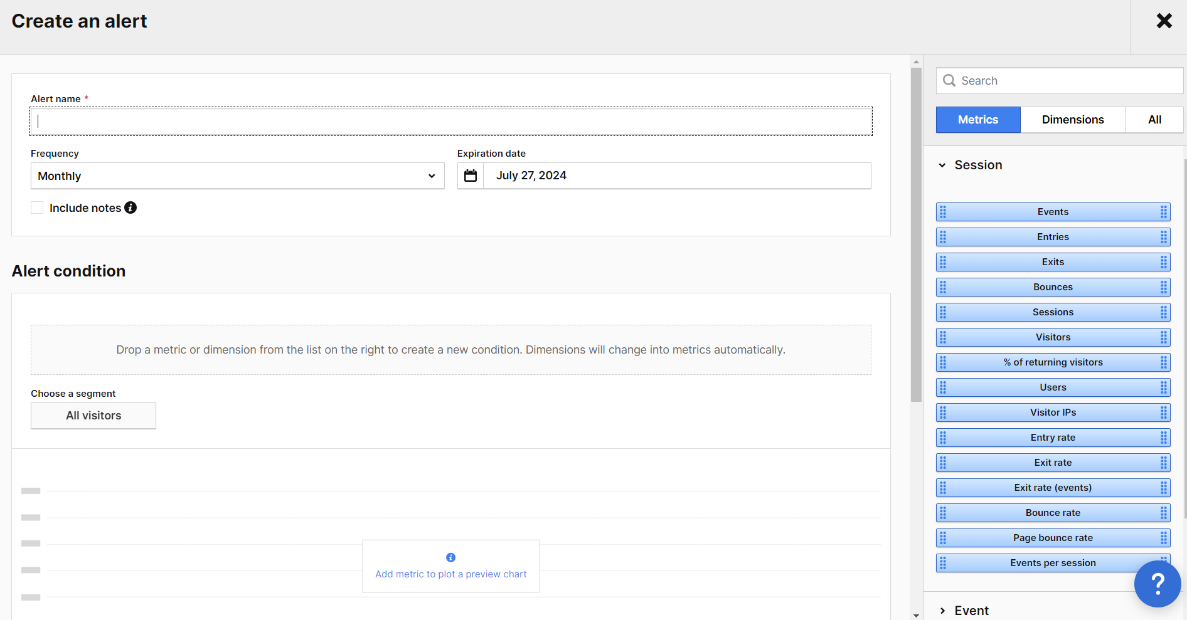
Task: Close the Create an alert dialog
Action: [1164, 21]
